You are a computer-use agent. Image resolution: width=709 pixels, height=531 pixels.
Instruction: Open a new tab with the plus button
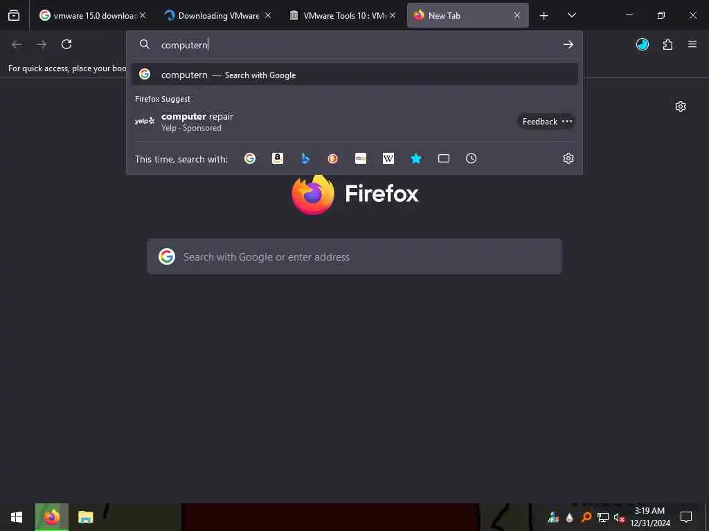pyautogui.click(x=544, y=16)
